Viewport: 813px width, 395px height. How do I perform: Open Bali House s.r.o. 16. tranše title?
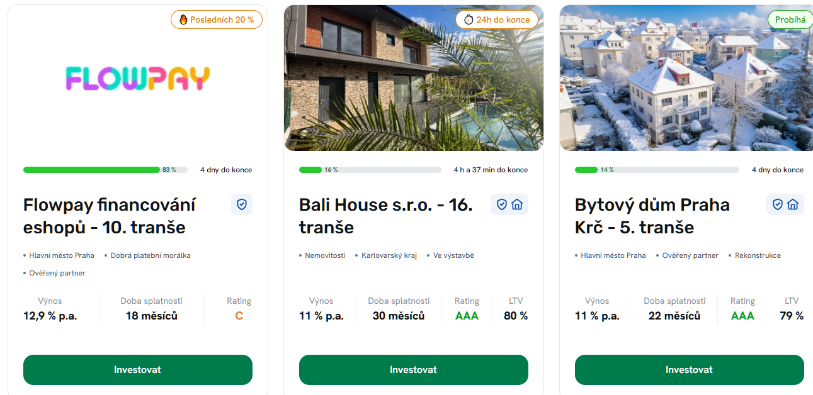pyautogui.click(x=385, y=216)
